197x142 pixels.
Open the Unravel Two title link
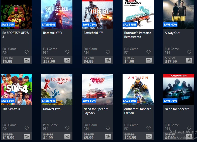pos(52,109)
